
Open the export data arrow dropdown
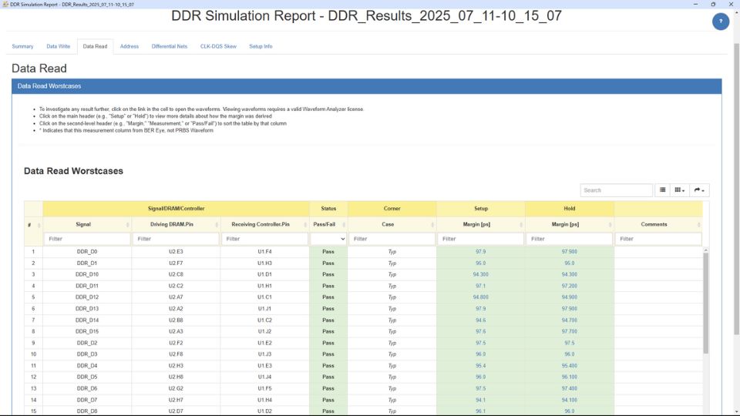699,190
